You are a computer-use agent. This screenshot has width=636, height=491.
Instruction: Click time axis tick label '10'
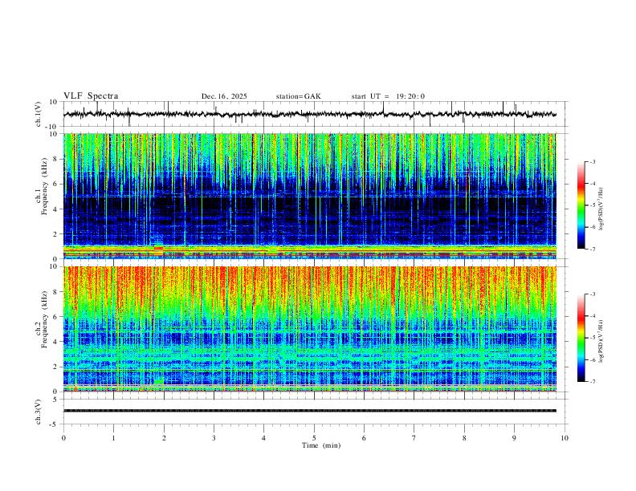click(565, 438)
